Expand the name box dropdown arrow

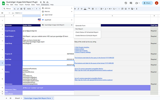pyautogui.click(x=9, y=13)
